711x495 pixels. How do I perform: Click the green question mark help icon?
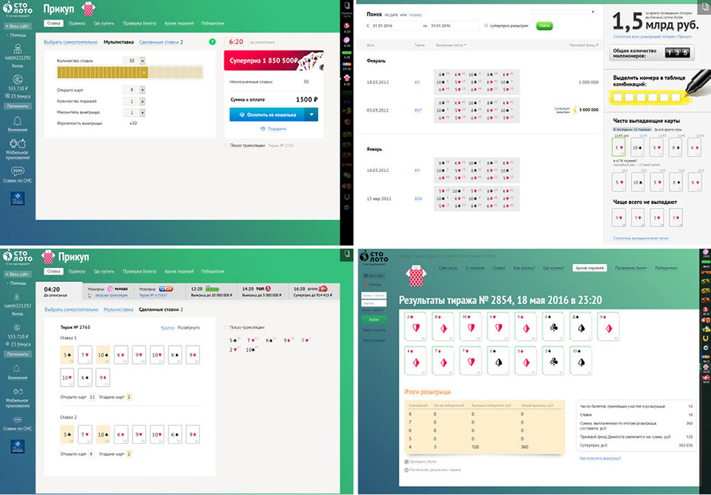tap(212, 43)
